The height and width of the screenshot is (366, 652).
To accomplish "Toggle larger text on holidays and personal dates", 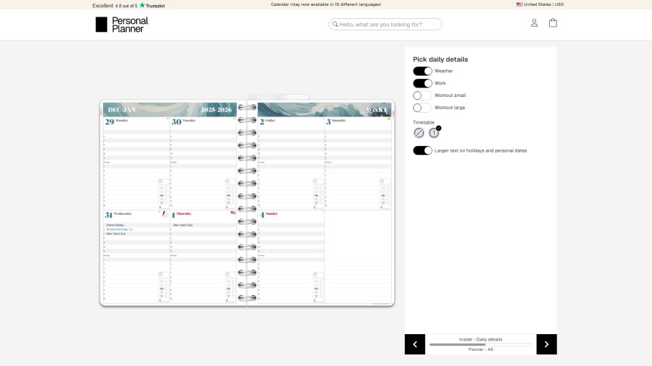I will pos(422,150).
